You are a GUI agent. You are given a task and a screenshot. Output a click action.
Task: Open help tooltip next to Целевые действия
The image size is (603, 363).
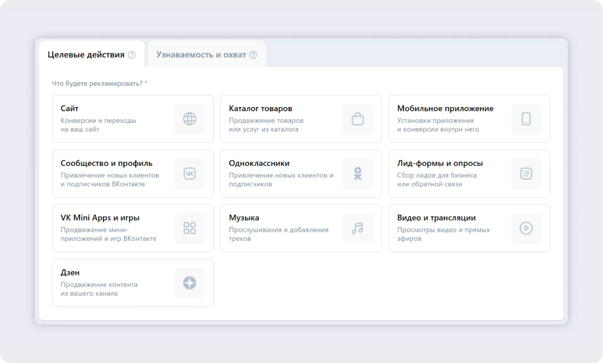pos(131,54)
